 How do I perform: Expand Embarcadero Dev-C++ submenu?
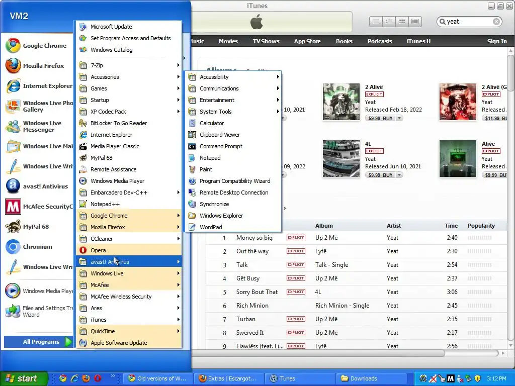click(x=129, y=192)
